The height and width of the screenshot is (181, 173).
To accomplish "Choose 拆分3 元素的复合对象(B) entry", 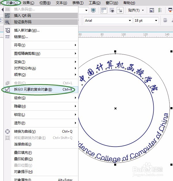I will click(x=41, y=89).
